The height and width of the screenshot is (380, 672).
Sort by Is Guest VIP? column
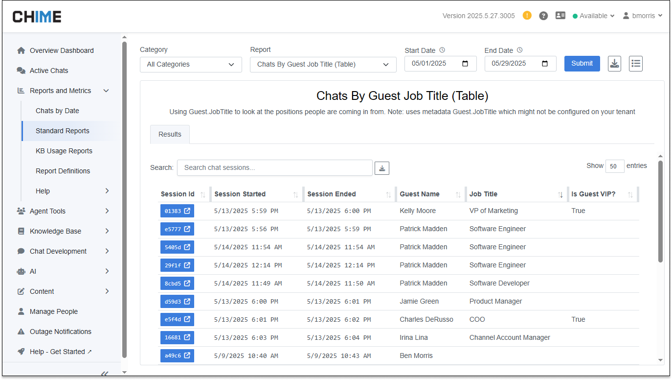click(x=603, y=194)
